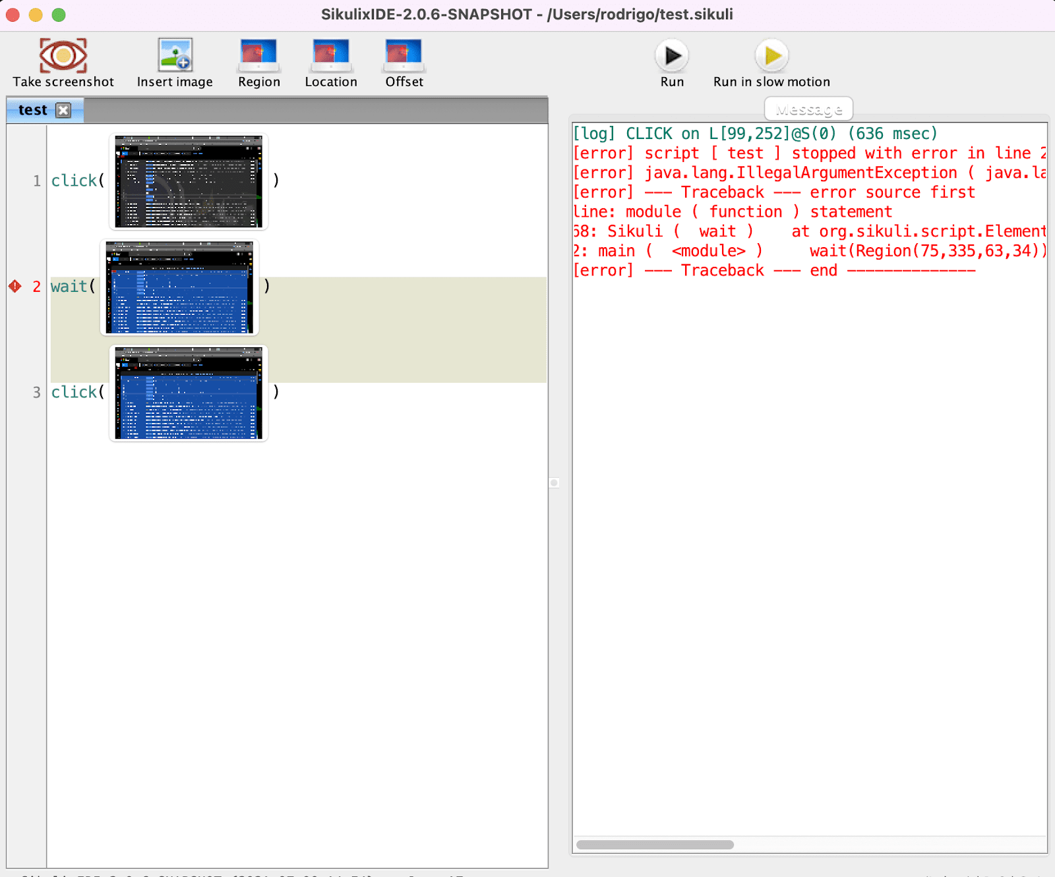Click the 'click(' text on line 1
Viewport: 1055px width, 877px height.
(x=78, y=181)
